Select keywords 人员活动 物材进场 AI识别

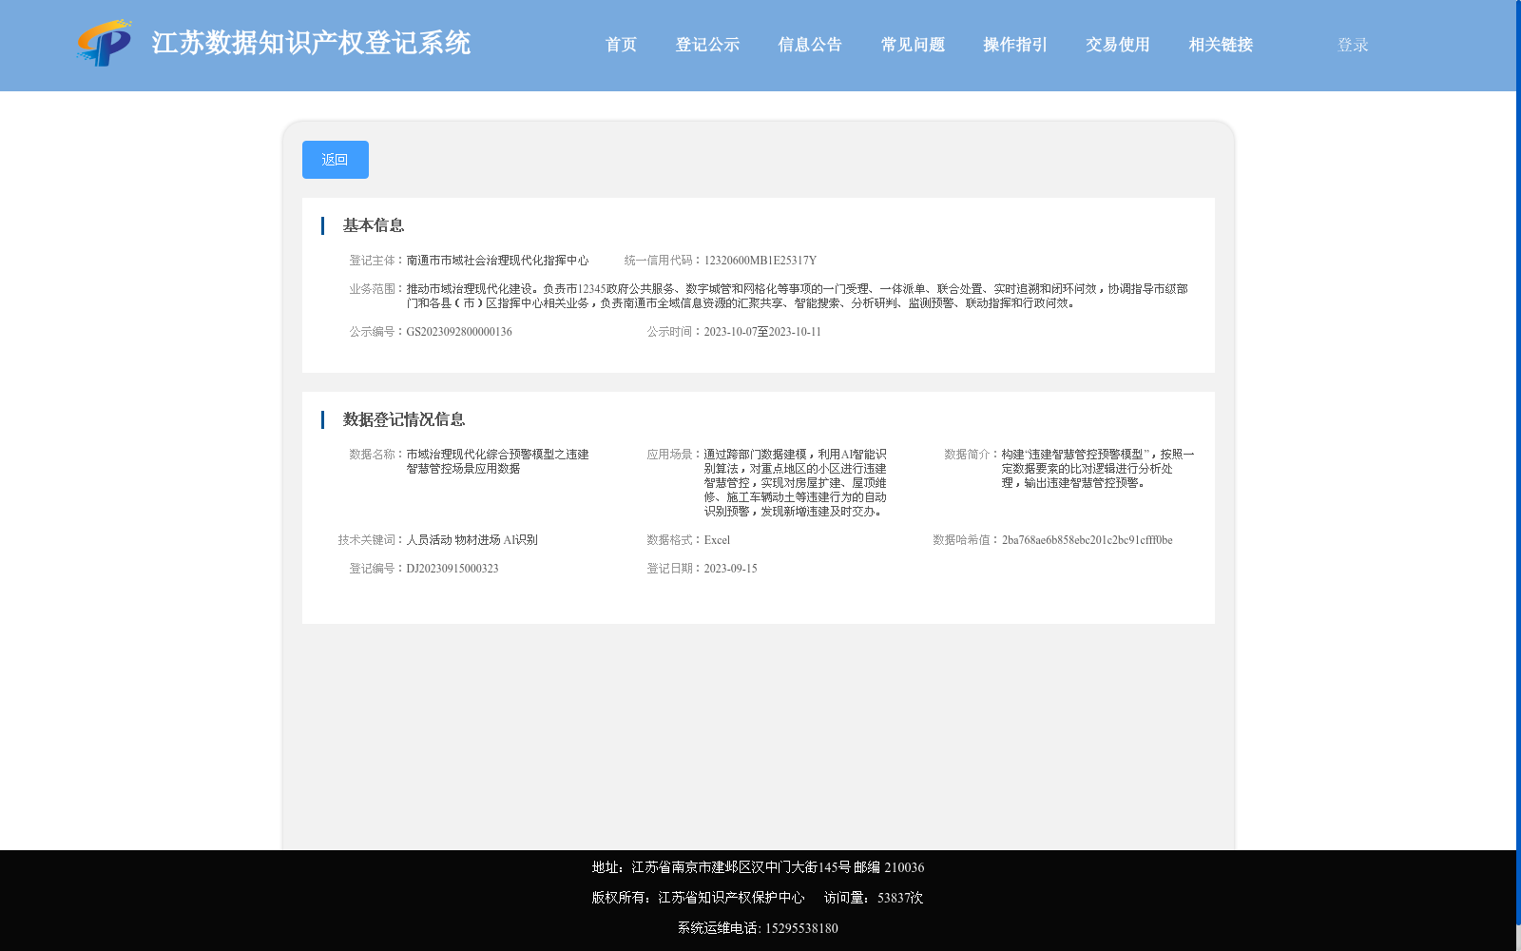[472, 540]
